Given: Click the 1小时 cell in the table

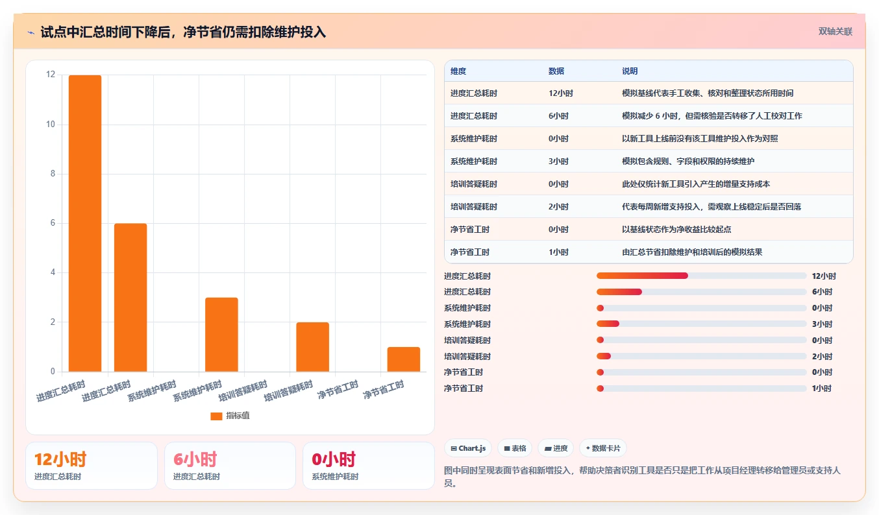Looking at the screenshot, I should (x=559, y=252).
